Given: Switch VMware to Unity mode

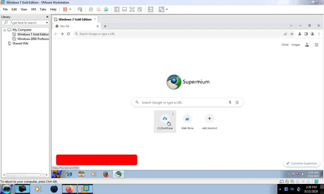Looking at the screenshot, I should pos(140,9).
